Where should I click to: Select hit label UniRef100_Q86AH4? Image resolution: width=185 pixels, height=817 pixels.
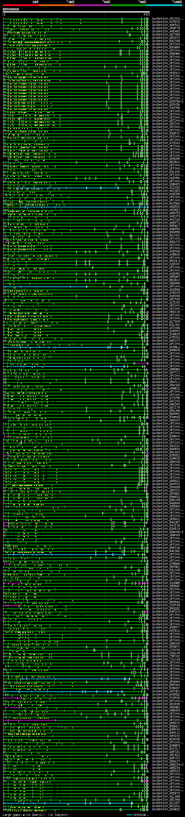pyautogui.click(x=166, y=283)
